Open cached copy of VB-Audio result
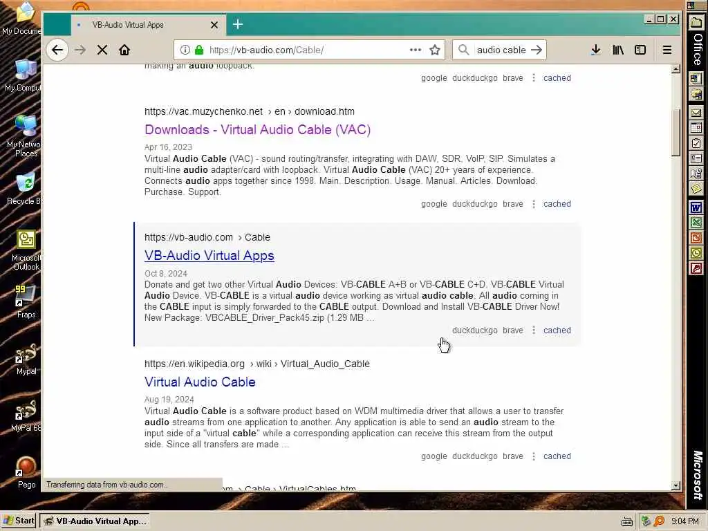The image size is (708, 531). point(557,330)
